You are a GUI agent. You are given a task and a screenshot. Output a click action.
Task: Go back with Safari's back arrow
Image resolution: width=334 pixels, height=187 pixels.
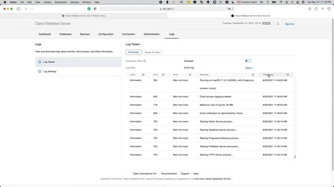(x=26, y=9)
